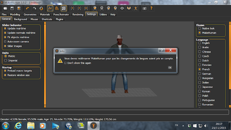Click the Export toolbar icon
The image size is (231, 130).
coord(19,8)
